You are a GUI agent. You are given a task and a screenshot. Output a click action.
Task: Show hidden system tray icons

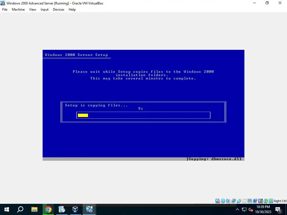coord(237,209)
